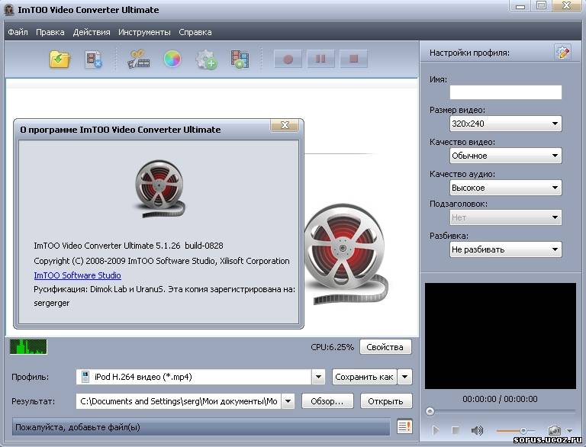Maximize the ImTOO main window
This screenshot has height=447, width=586.
(541, 5)
